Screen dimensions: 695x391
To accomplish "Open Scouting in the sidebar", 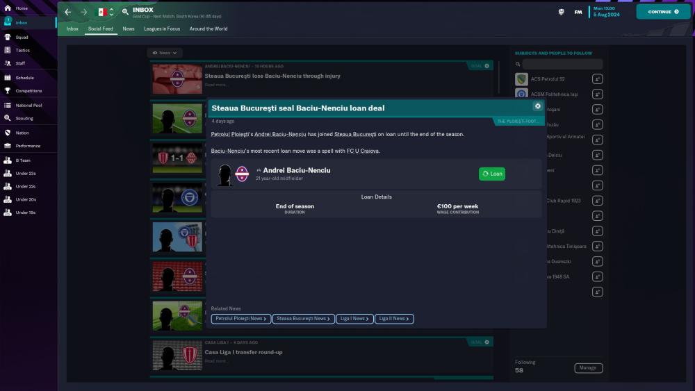I will pyautogui.click(x=24, y=118).
